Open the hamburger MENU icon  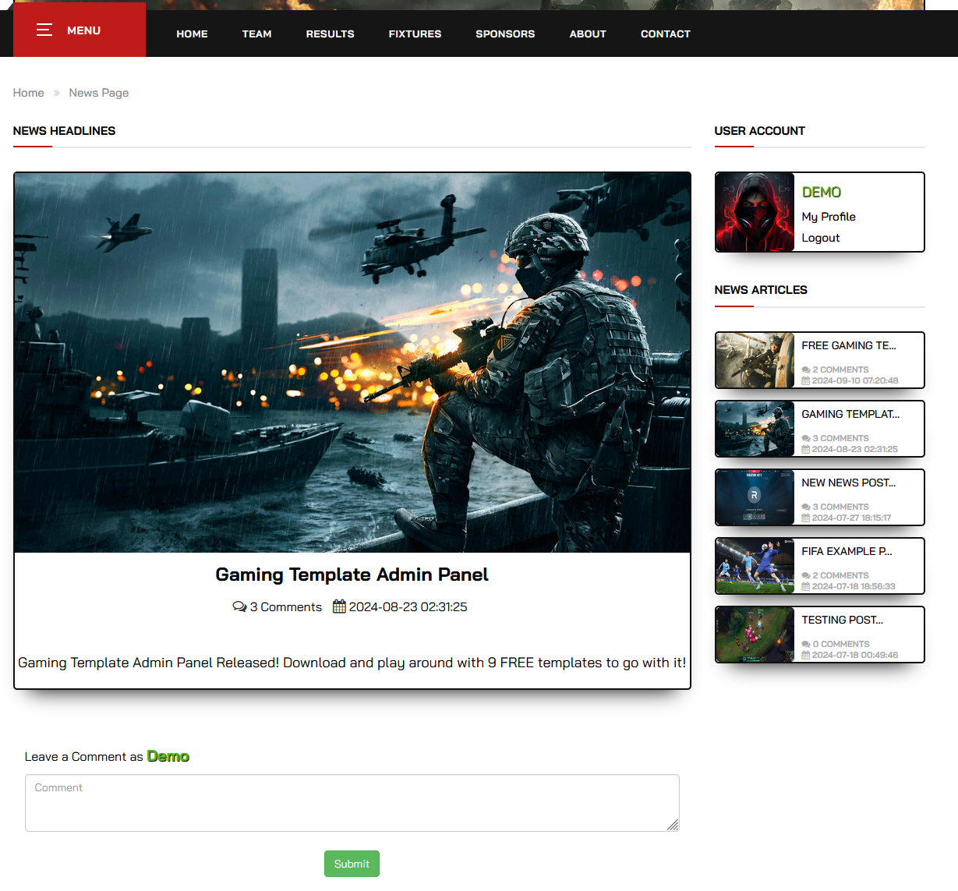[44, 30]
